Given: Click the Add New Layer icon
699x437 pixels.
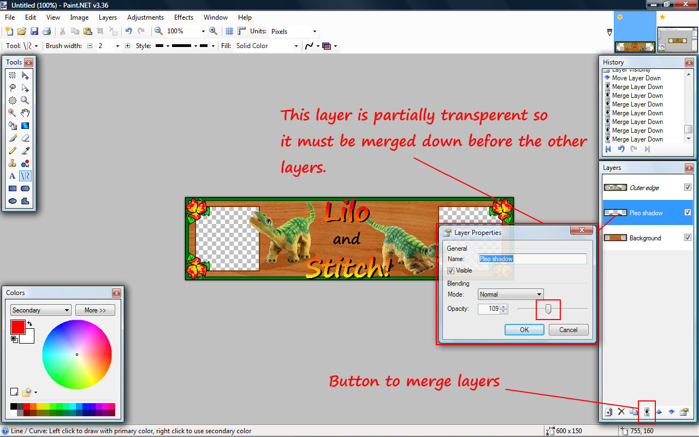Looking at the screenshot, I should point(608,412).
